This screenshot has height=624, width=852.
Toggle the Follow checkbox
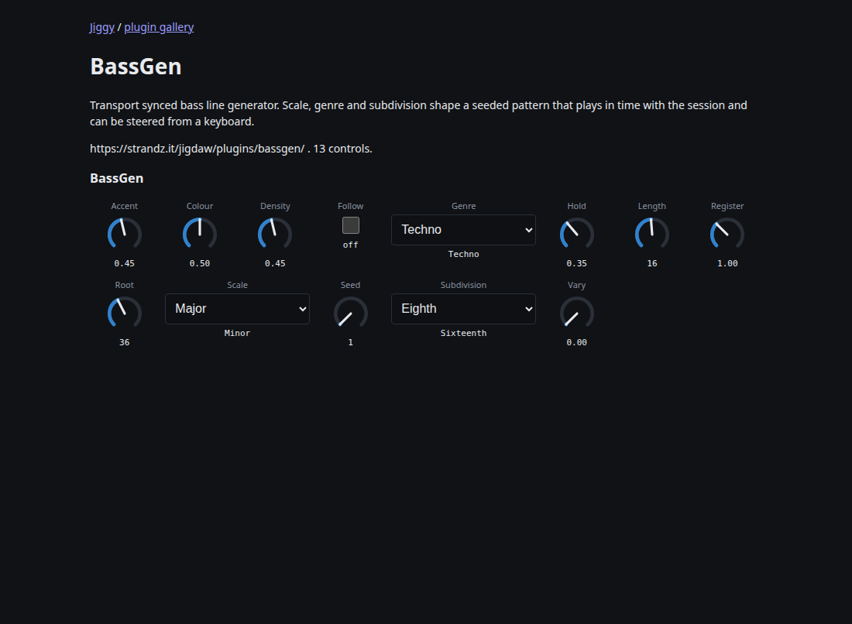click(x=350, y=225)
